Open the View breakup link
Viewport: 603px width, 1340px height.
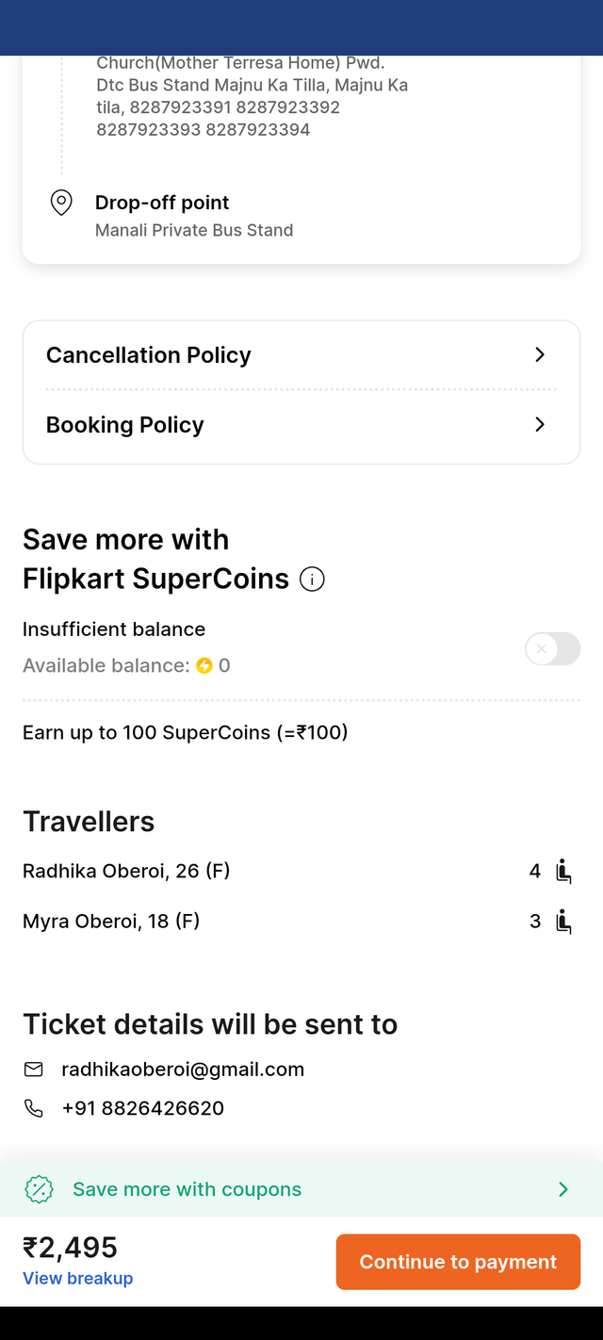coord(78,1279)
